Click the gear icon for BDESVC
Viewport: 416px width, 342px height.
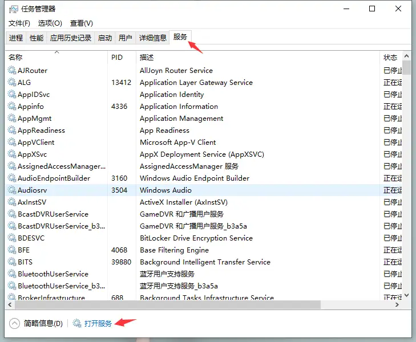(x=11, y=238)
